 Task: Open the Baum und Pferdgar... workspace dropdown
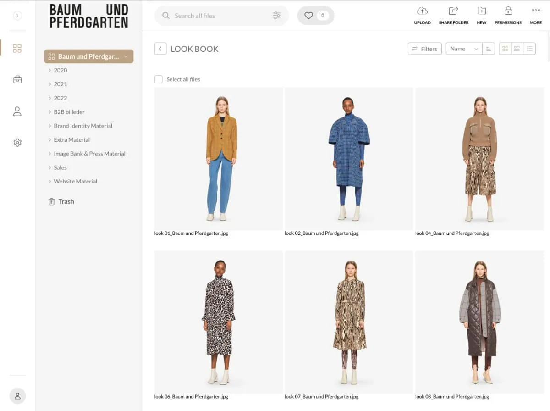[88, 56]
